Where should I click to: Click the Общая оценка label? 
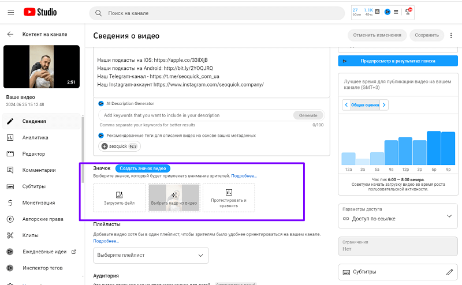(365, 105)
